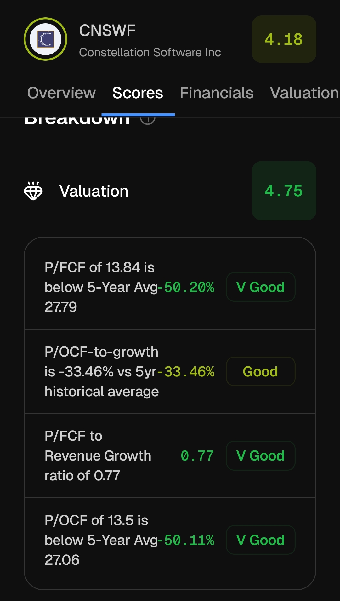Click the V Good badge for P/FCF 13.84
The width and height of the screenshot is (340, 601).
click(261, 287)
